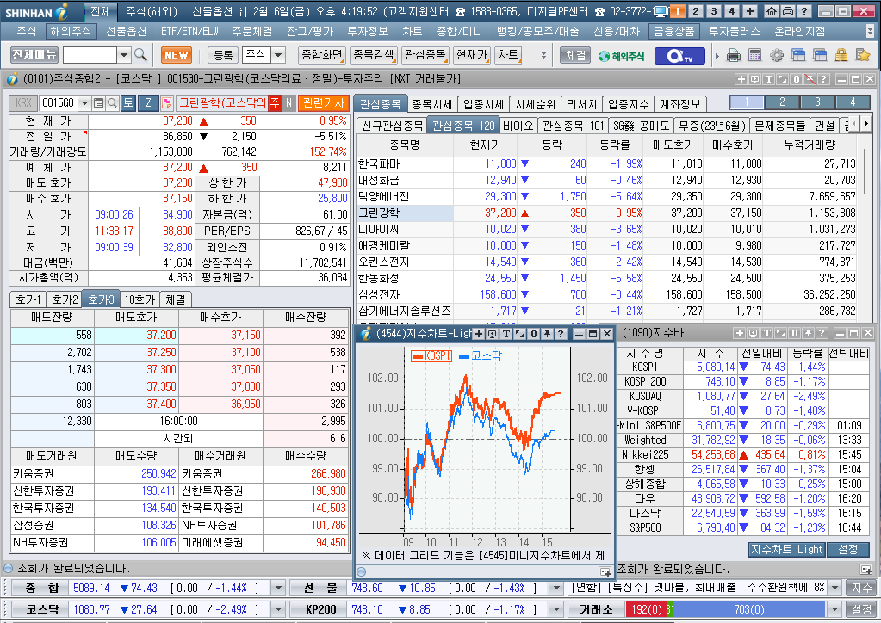
Task: Switch to virtual screen 2 in title bar
Action: click(x=696, y=10)
